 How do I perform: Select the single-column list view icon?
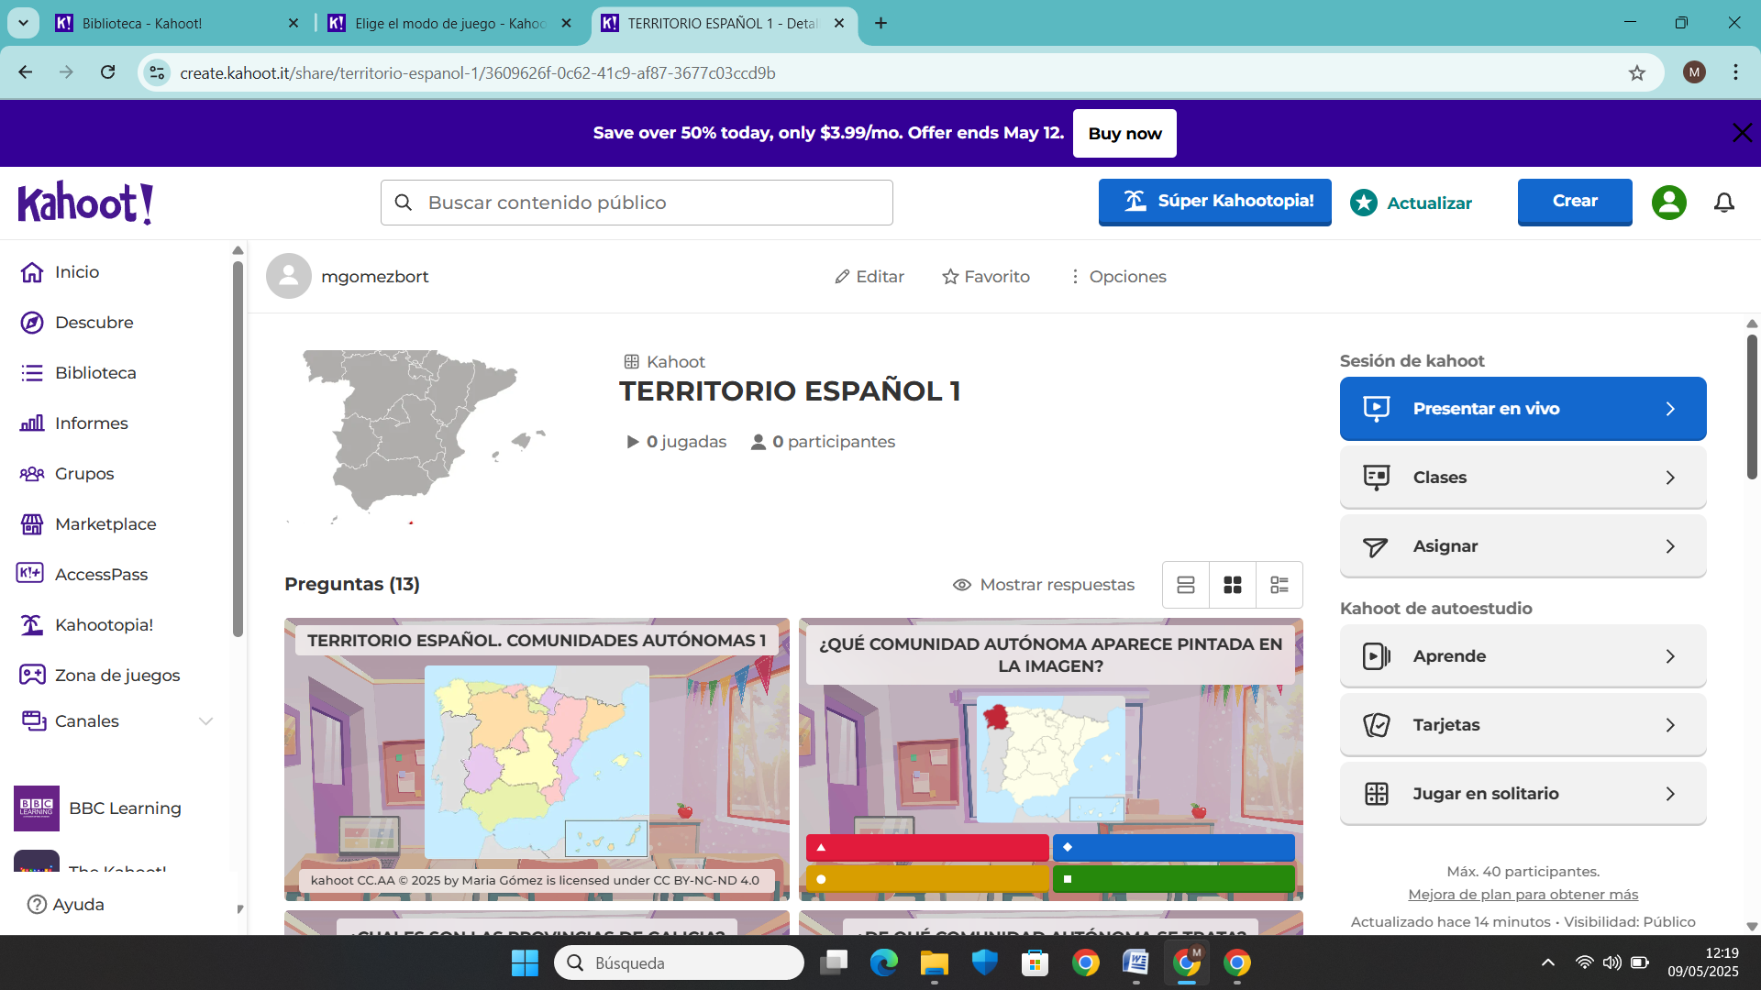click(1186, 585)
